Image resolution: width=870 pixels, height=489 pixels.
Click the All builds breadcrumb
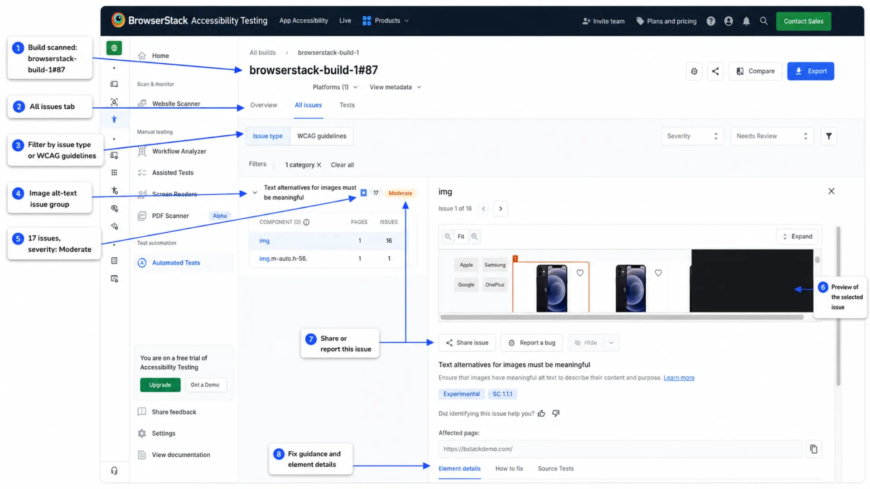pos(262,53)
